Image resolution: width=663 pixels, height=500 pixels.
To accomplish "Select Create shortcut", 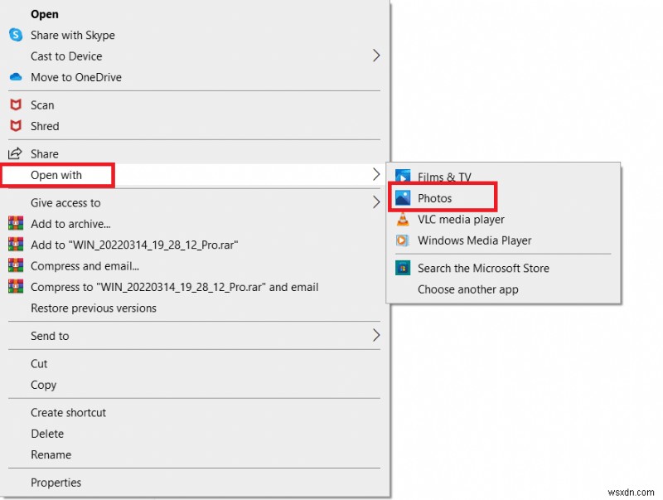I will (x=68, y=412).
